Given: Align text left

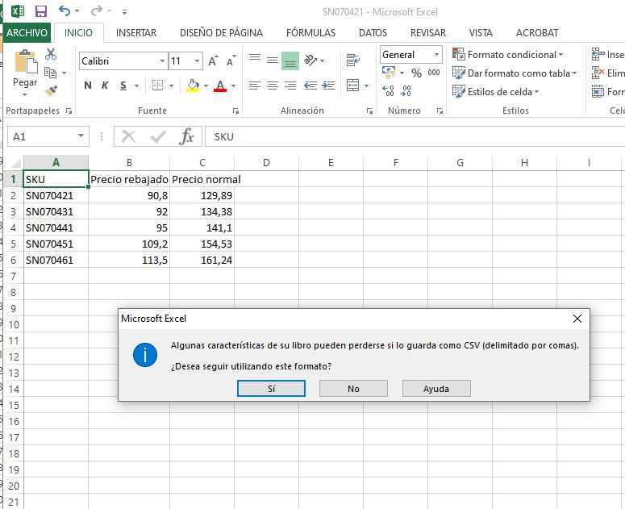Looking at the screenshot, I should (255, 85).
